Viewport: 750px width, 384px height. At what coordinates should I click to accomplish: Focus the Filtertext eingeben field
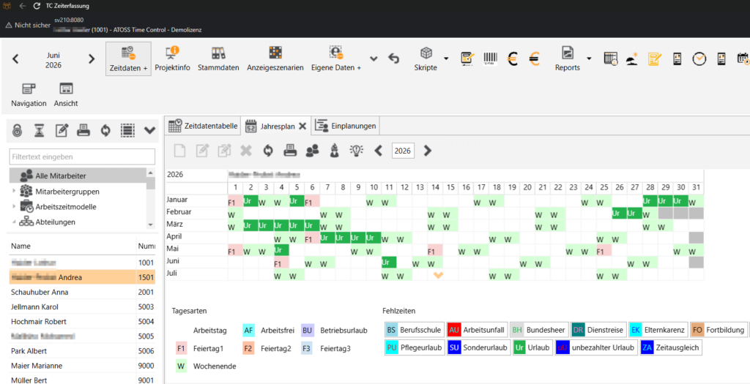(x=82, y=157)
